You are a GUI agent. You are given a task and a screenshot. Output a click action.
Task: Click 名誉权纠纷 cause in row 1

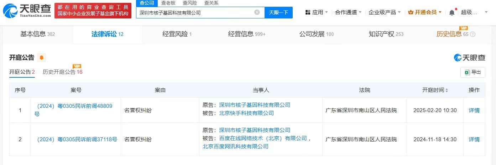coord(138,110)
